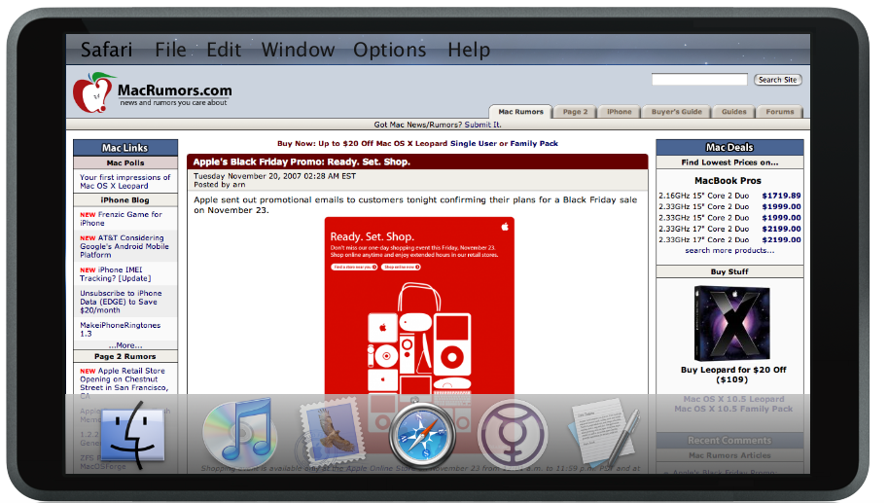This screenshot has height=503, width=888.
Task: Click the Submit It link
Action: [x=483, y=125]
